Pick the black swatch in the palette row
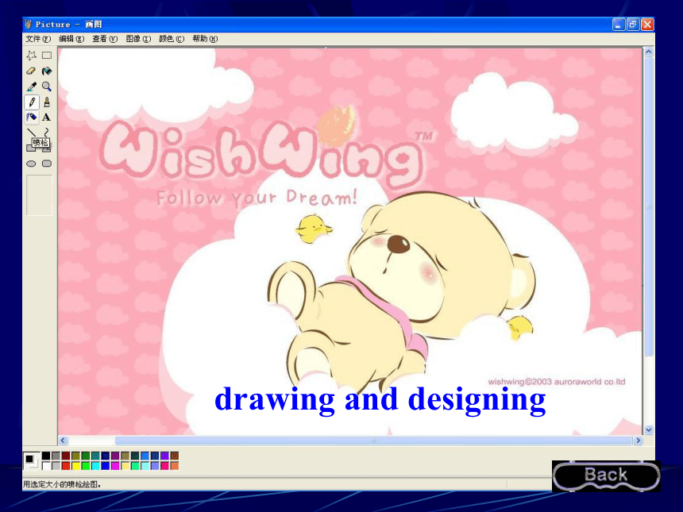Screen dimensions: 683x512 tap(46, 456)
